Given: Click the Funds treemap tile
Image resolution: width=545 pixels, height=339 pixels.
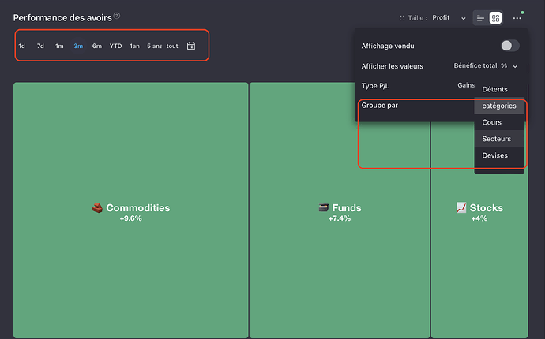Looking at the screenshot, I should 340,210.
